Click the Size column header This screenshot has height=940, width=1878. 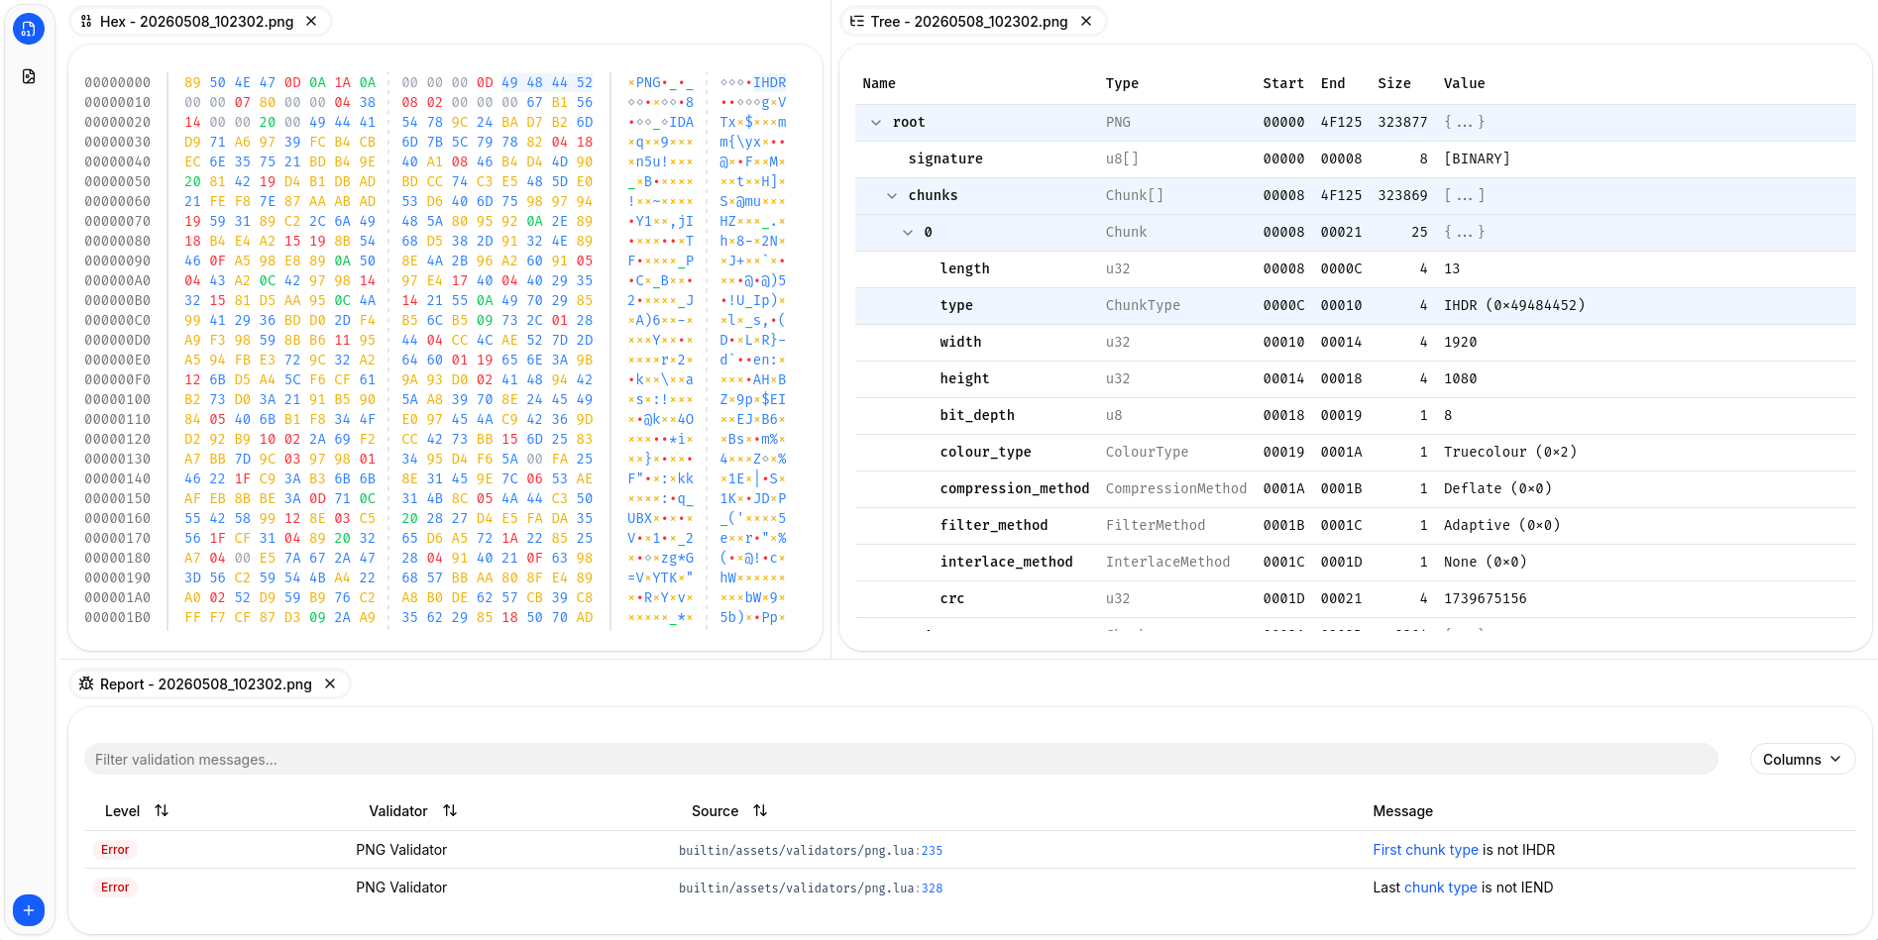tap(1393, 83)
